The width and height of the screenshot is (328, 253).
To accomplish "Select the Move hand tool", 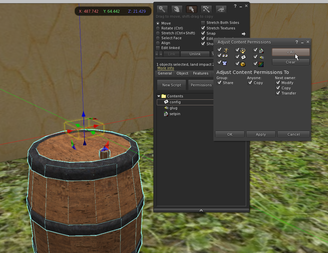I will tap(176, 9).
